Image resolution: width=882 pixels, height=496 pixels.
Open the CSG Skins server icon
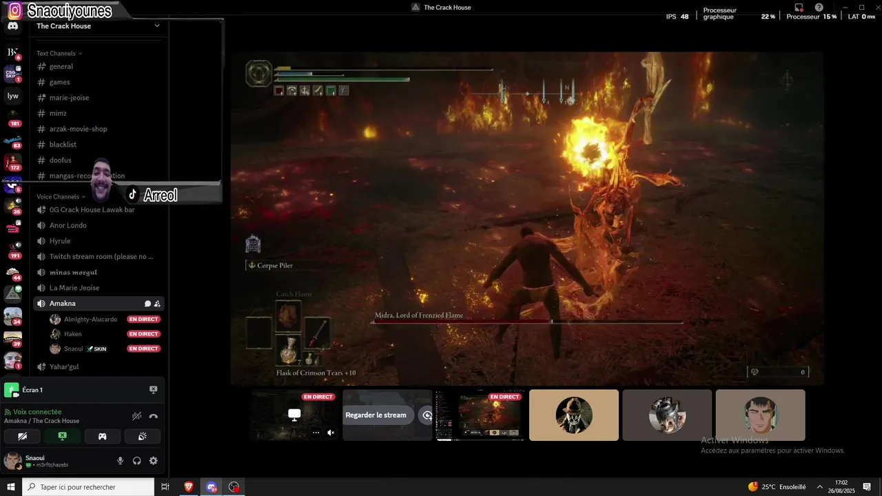(12, 73)
